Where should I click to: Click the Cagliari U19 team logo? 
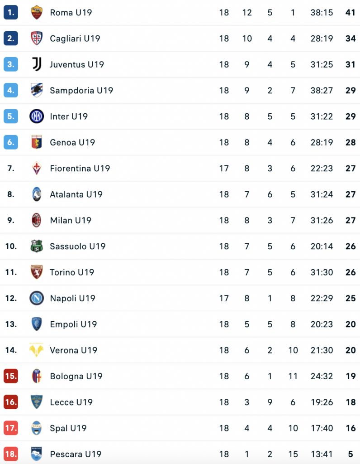point(37,39)
